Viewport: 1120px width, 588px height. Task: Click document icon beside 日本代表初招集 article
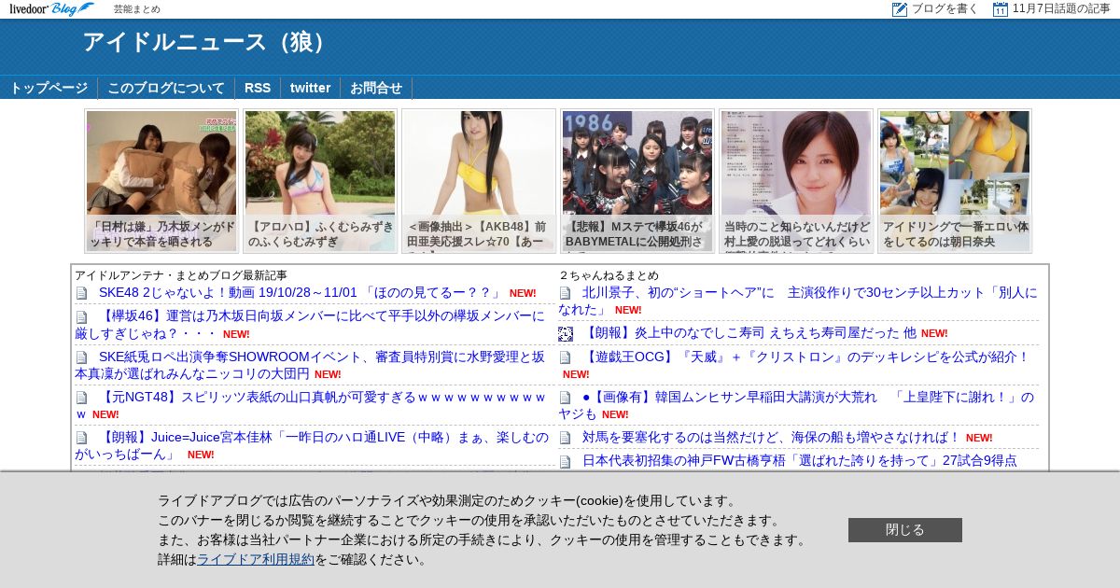click(565, 461)
